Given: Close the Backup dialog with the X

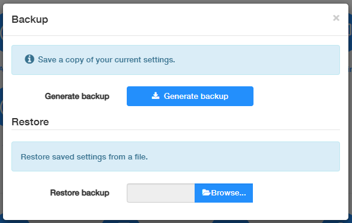Looking at the screenshot, I should 336,18.
